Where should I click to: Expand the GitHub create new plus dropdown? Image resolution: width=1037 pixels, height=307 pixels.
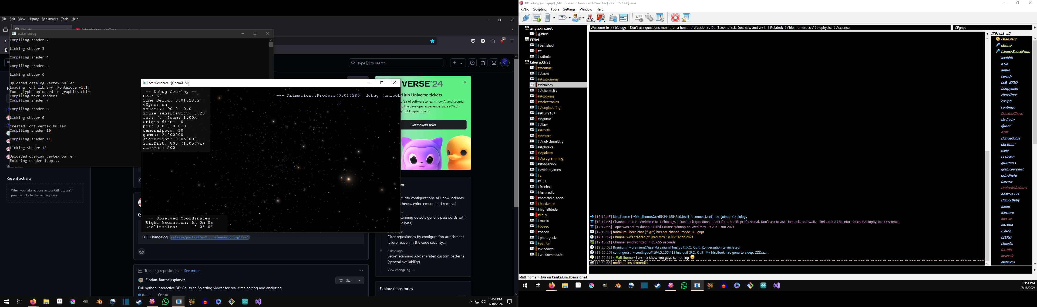coord(458,63)
